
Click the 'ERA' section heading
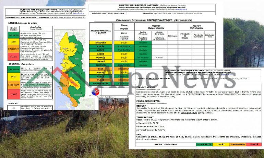coord(139,135)
